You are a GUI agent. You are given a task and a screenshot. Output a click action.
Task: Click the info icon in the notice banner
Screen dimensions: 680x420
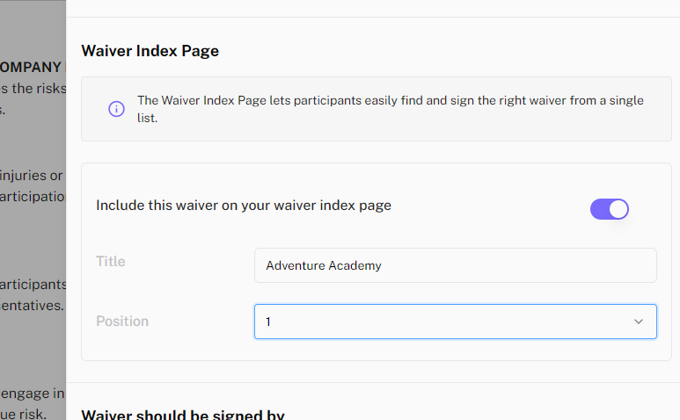(x=116, y=109)
